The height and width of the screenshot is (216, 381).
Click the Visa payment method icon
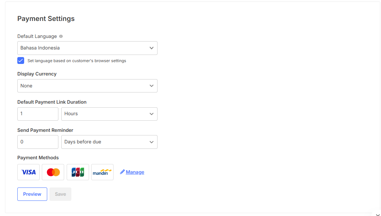[28, 172]
